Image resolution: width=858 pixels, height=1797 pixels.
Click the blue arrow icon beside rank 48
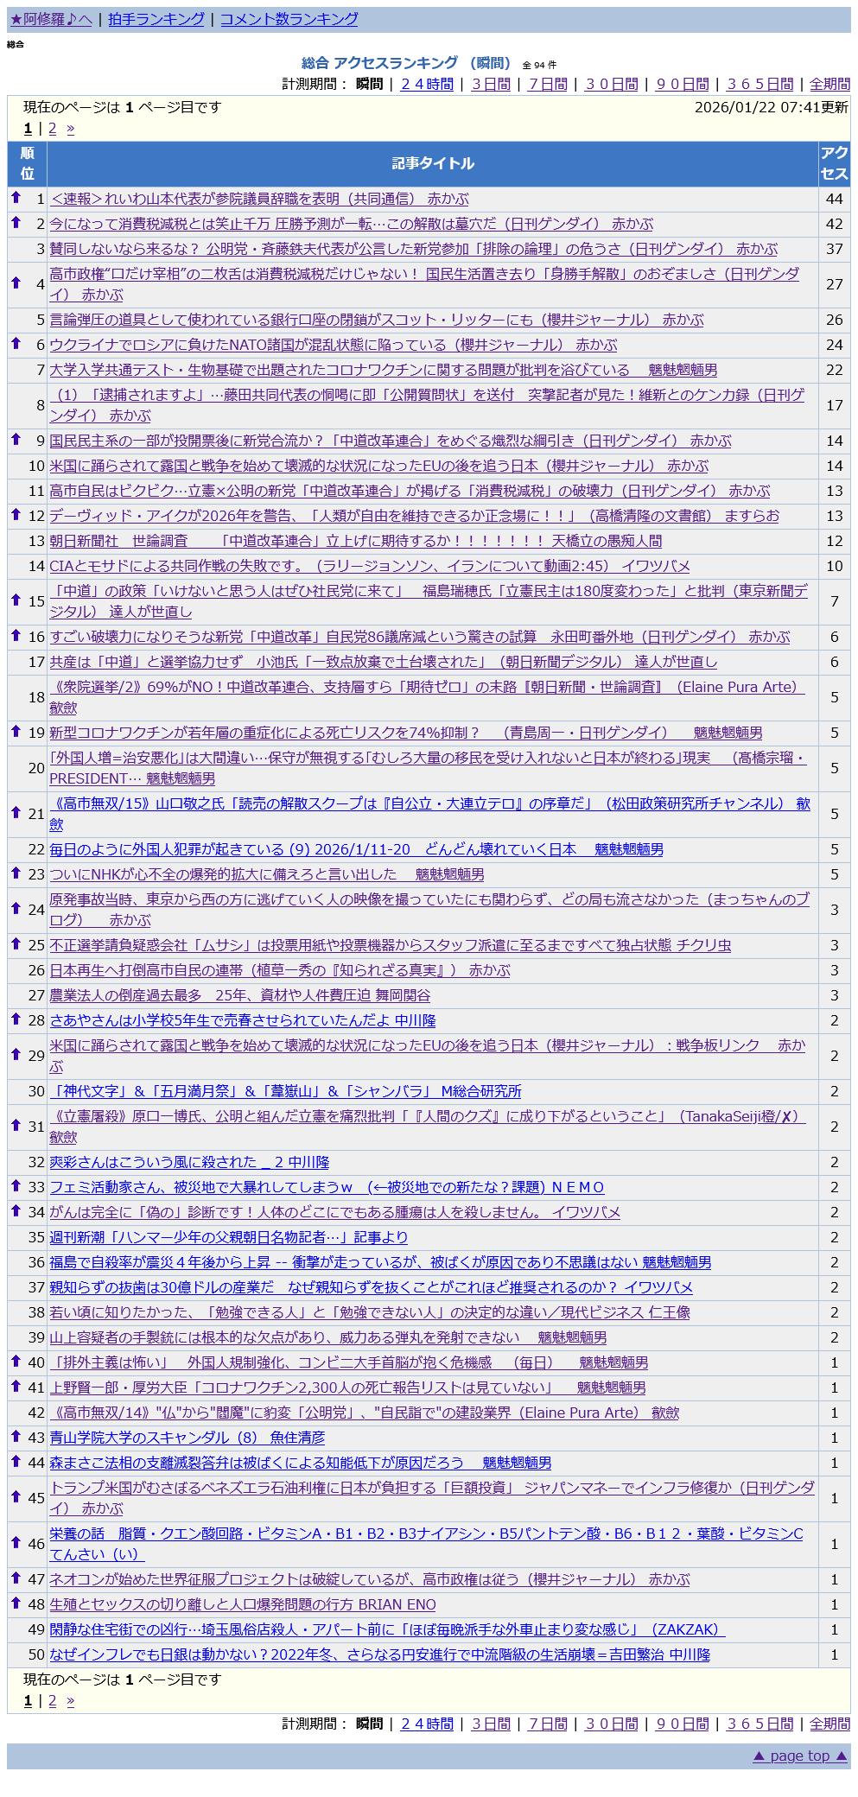click(16, 1603)
